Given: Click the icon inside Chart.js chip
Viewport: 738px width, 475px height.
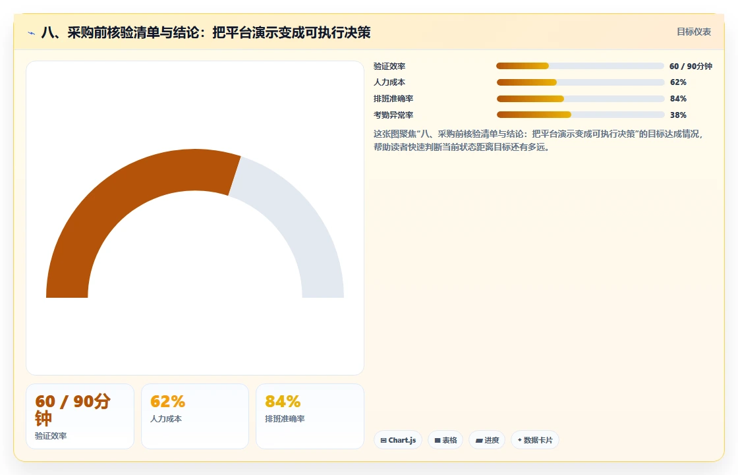Looking at the screenshot, I should point(383,440).
